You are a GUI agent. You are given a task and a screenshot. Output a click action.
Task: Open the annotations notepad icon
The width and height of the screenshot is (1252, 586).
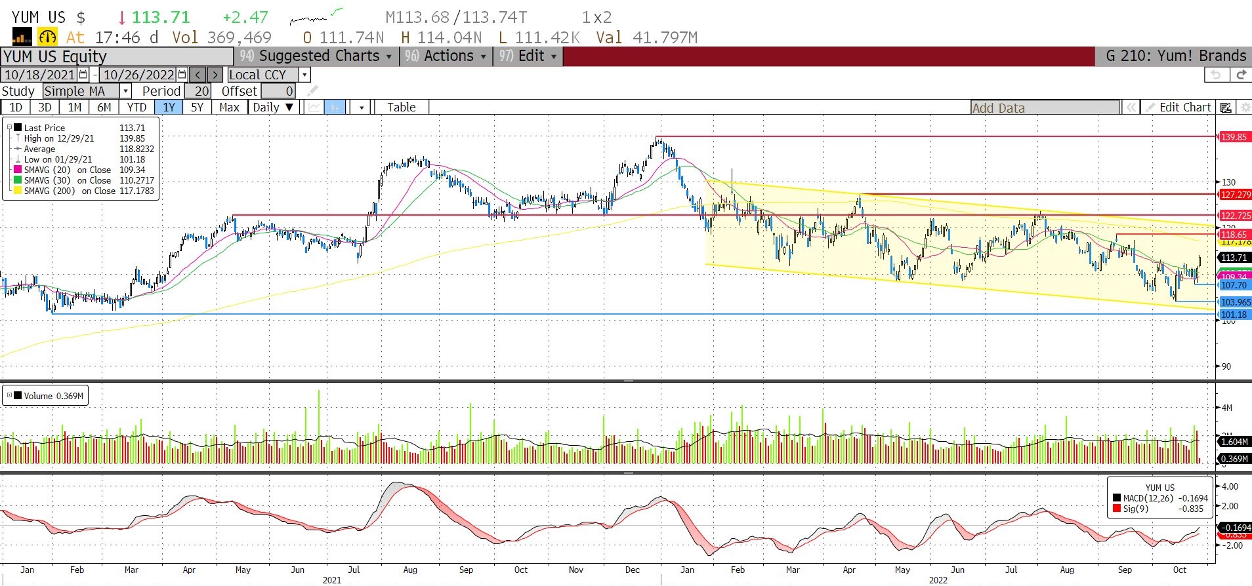[x=1225, y=107]
